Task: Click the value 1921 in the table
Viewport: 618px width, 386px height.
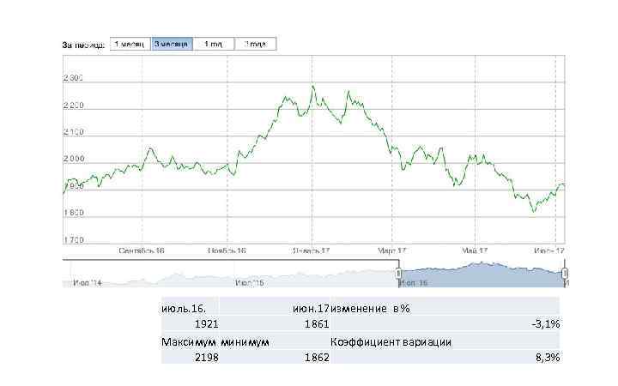Action: tap(207, 324)
